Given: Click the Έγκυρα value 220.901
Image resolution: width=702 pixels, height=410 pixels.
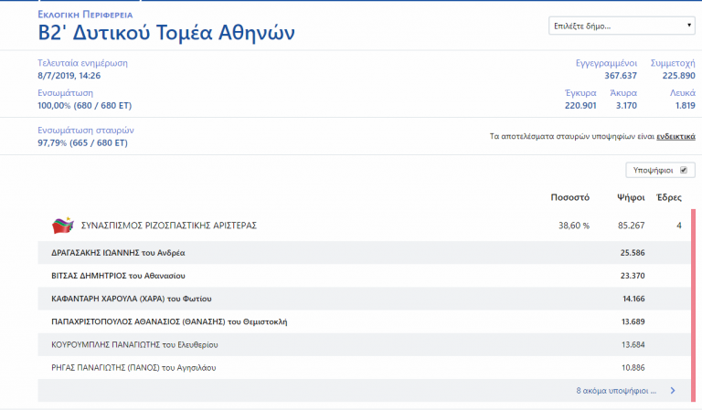Looking at the screenshot, I should pos(580,106).
